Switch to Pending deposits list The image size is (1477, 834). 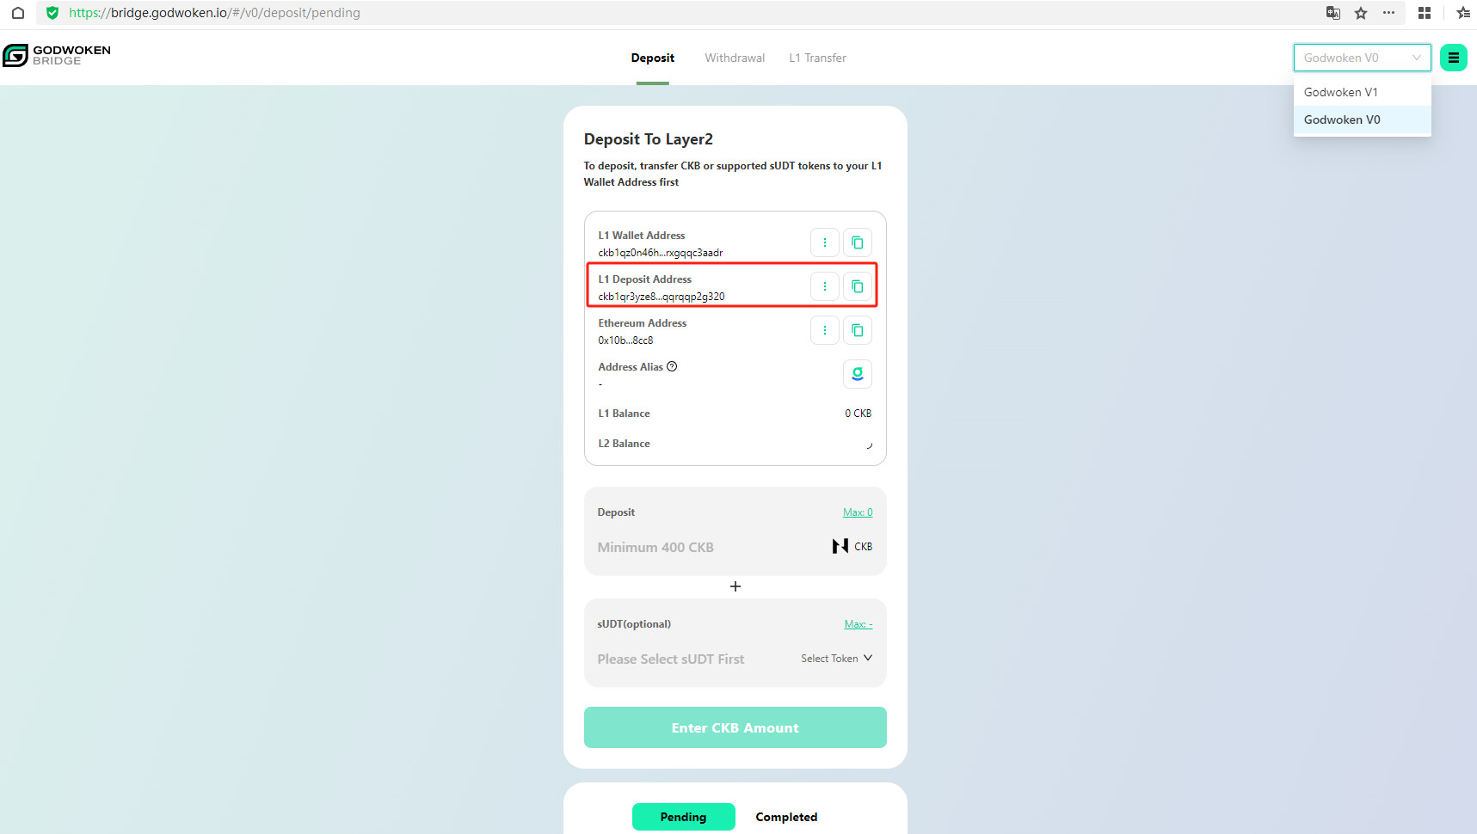683,817
